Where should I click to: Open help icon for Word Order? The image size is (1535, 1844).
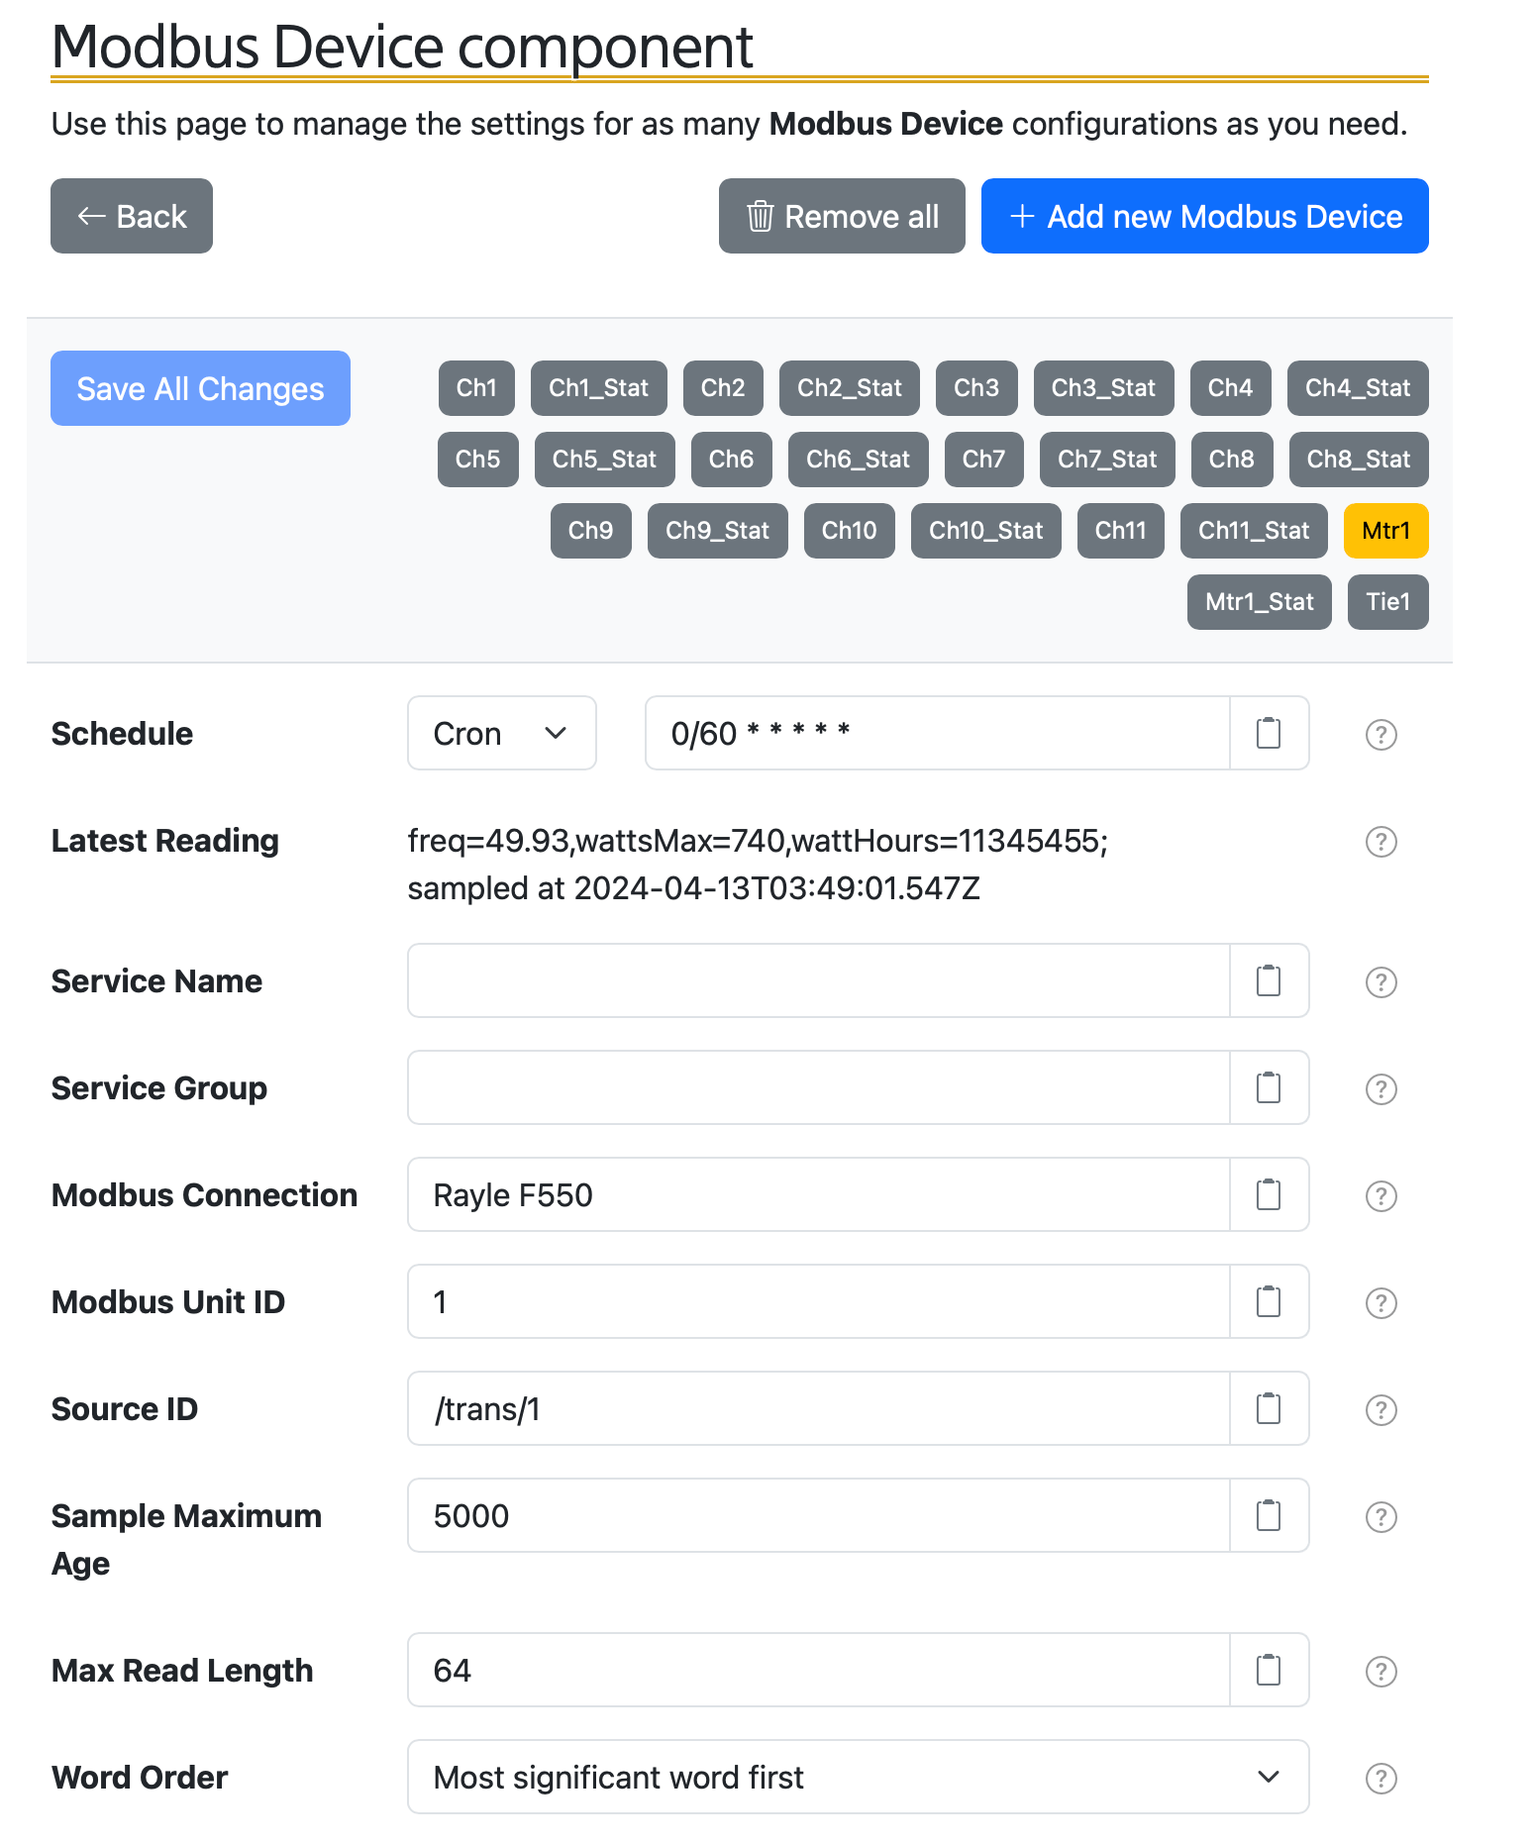coord(1381,1779)
